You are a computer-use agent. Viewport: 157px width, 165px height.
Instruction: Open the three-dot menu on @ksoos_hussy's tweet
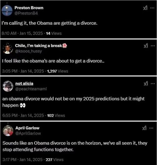152,46
